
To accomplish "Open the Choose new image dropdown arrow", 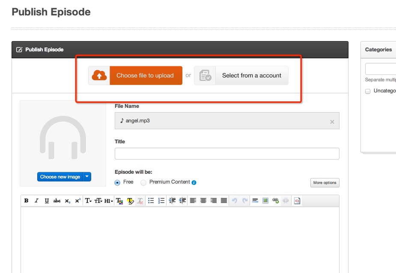I will click(x=87, y=177).
